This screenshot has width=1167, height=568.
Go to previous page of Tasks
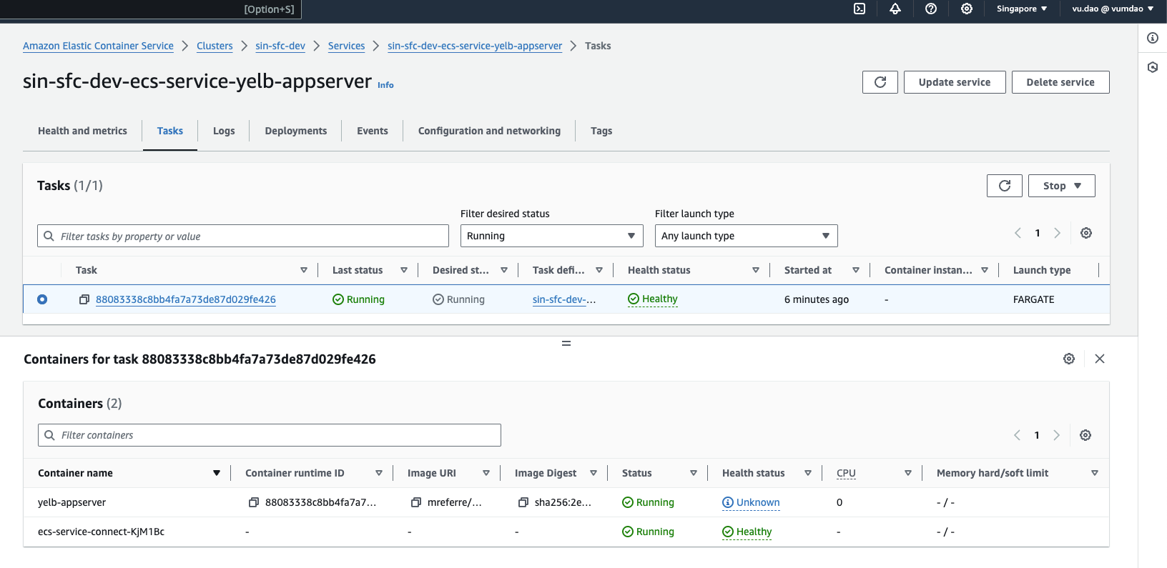pyautogui.click(x=1018, y=233)
